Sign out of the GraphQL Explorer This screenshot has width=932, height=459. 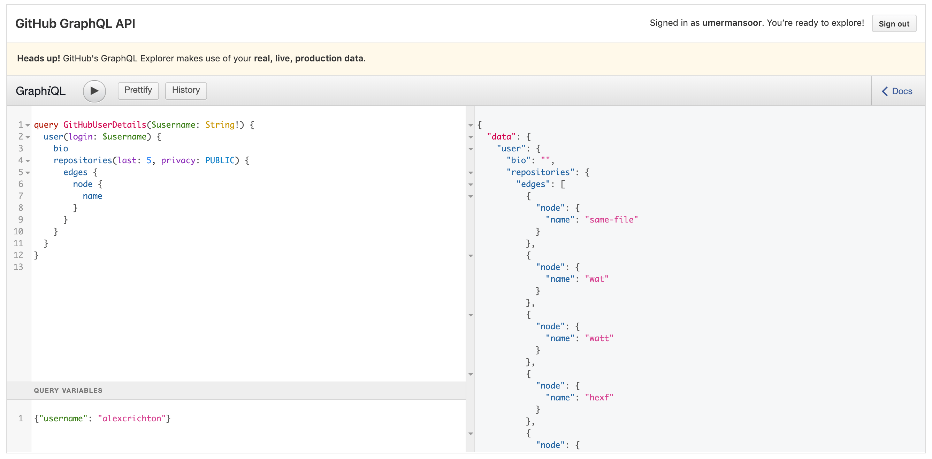click(894, 23)
